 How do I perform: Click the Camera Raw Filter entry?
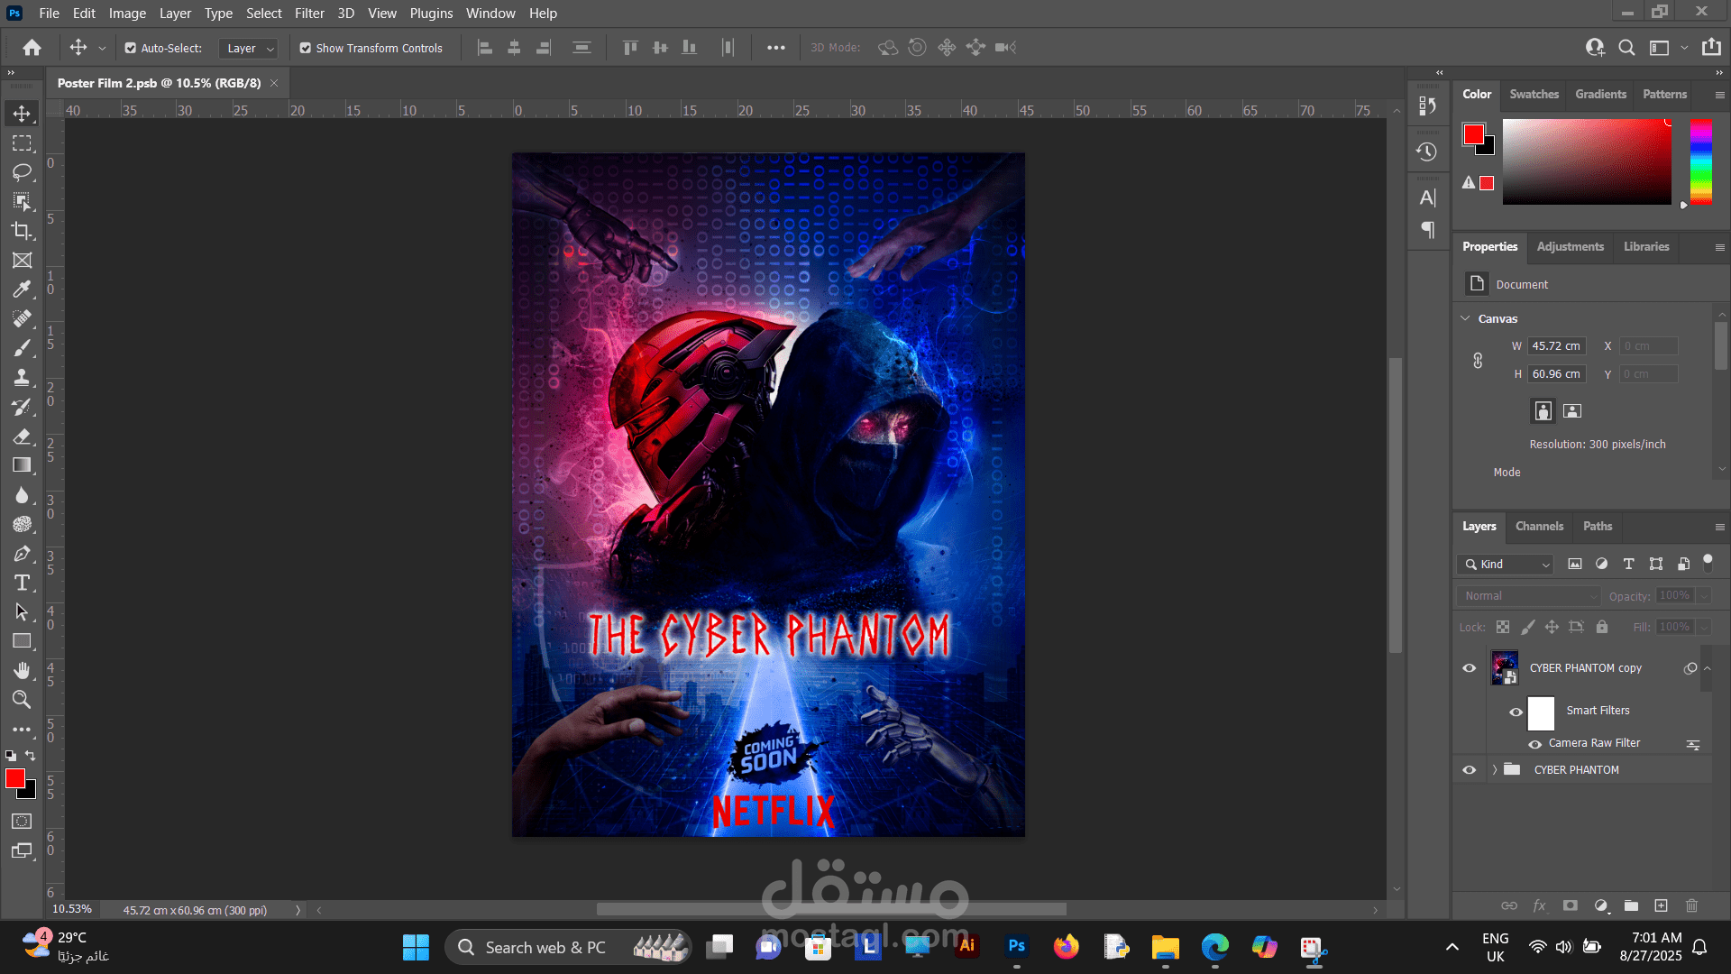[1594, 743]
